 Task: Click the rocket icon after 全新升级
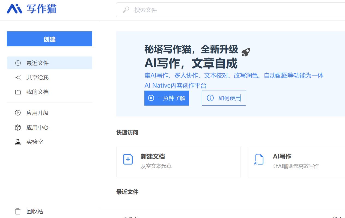[x=245, y=51]
